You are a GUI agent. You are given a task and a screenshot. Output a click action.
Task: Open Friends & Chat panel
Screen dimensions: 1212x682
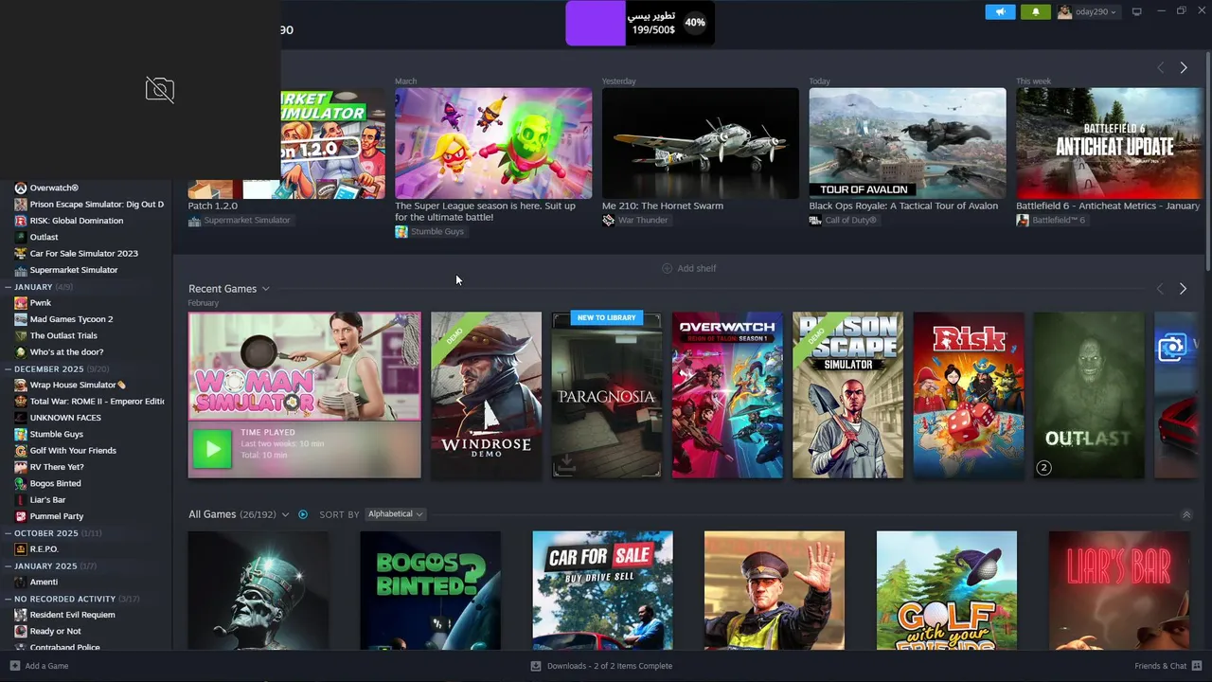click(1167, 666)
